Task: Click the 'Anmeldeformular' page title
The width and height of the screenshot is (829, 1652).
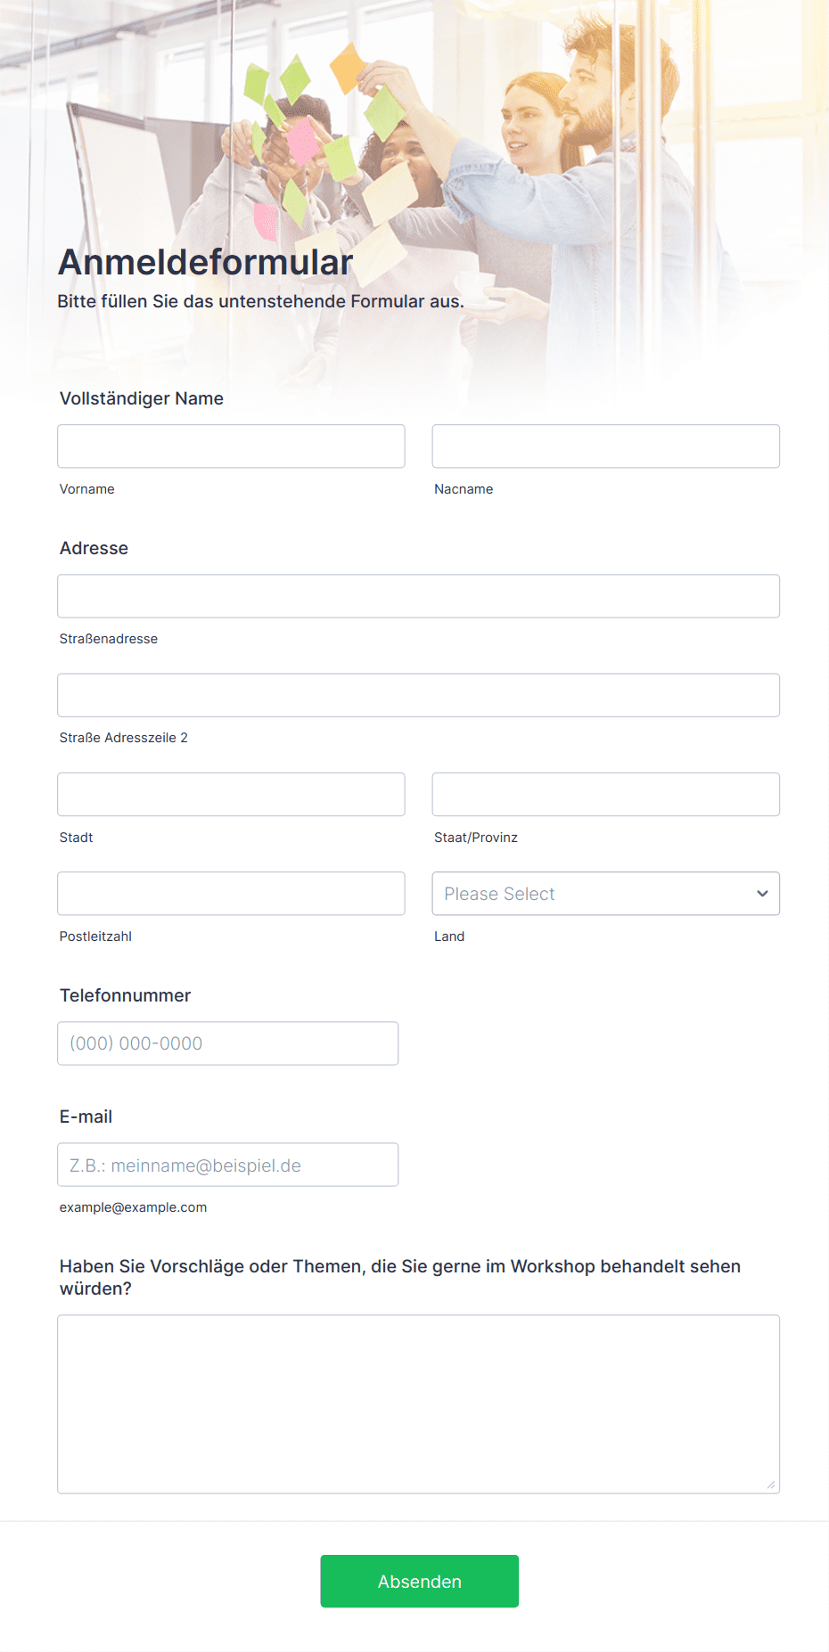Action: pyautogui.click(x=206, y=262)
